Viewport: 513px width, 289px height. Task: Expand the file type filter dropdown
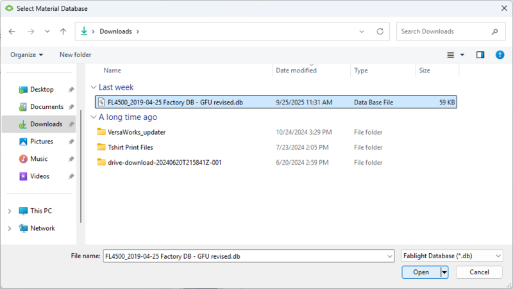(498, 256)
